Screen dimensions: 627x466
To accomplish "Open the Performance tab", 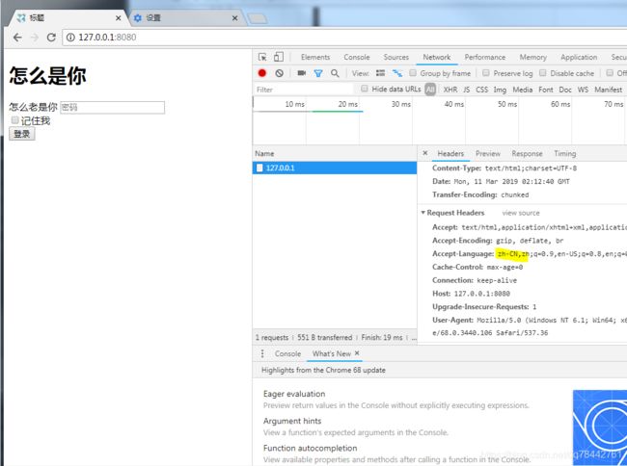I will 484,57.
